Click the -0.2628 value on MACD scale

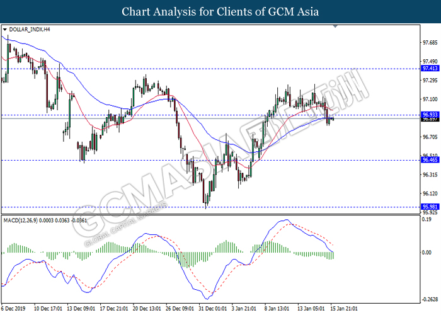[x=430, y=299]
